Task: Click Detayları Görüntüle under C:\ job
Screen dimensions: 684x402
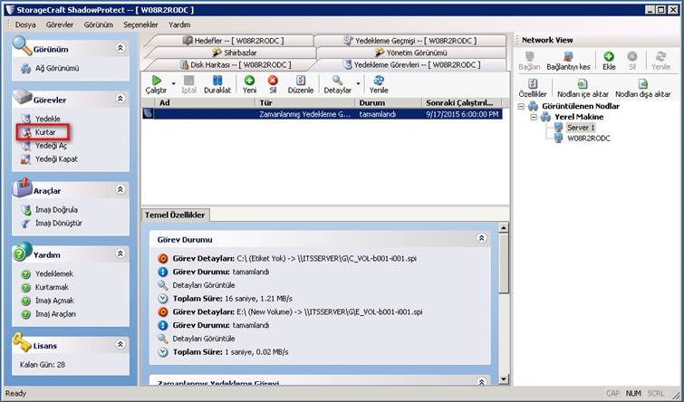Action: (204, 285)
